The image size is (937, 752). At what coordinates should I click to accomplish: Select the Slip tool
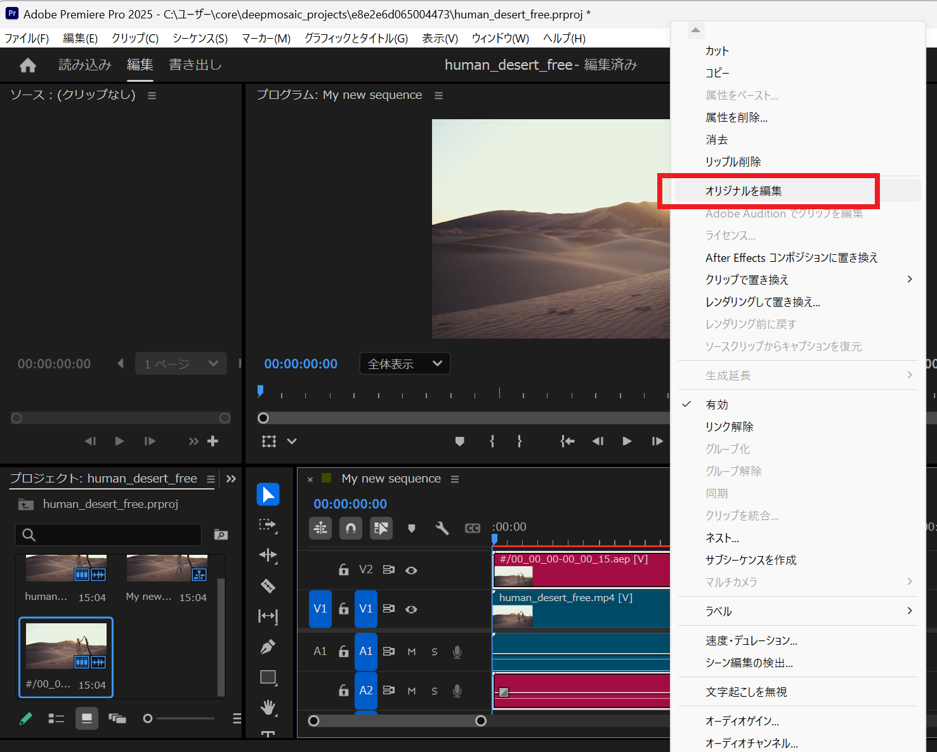268,616
